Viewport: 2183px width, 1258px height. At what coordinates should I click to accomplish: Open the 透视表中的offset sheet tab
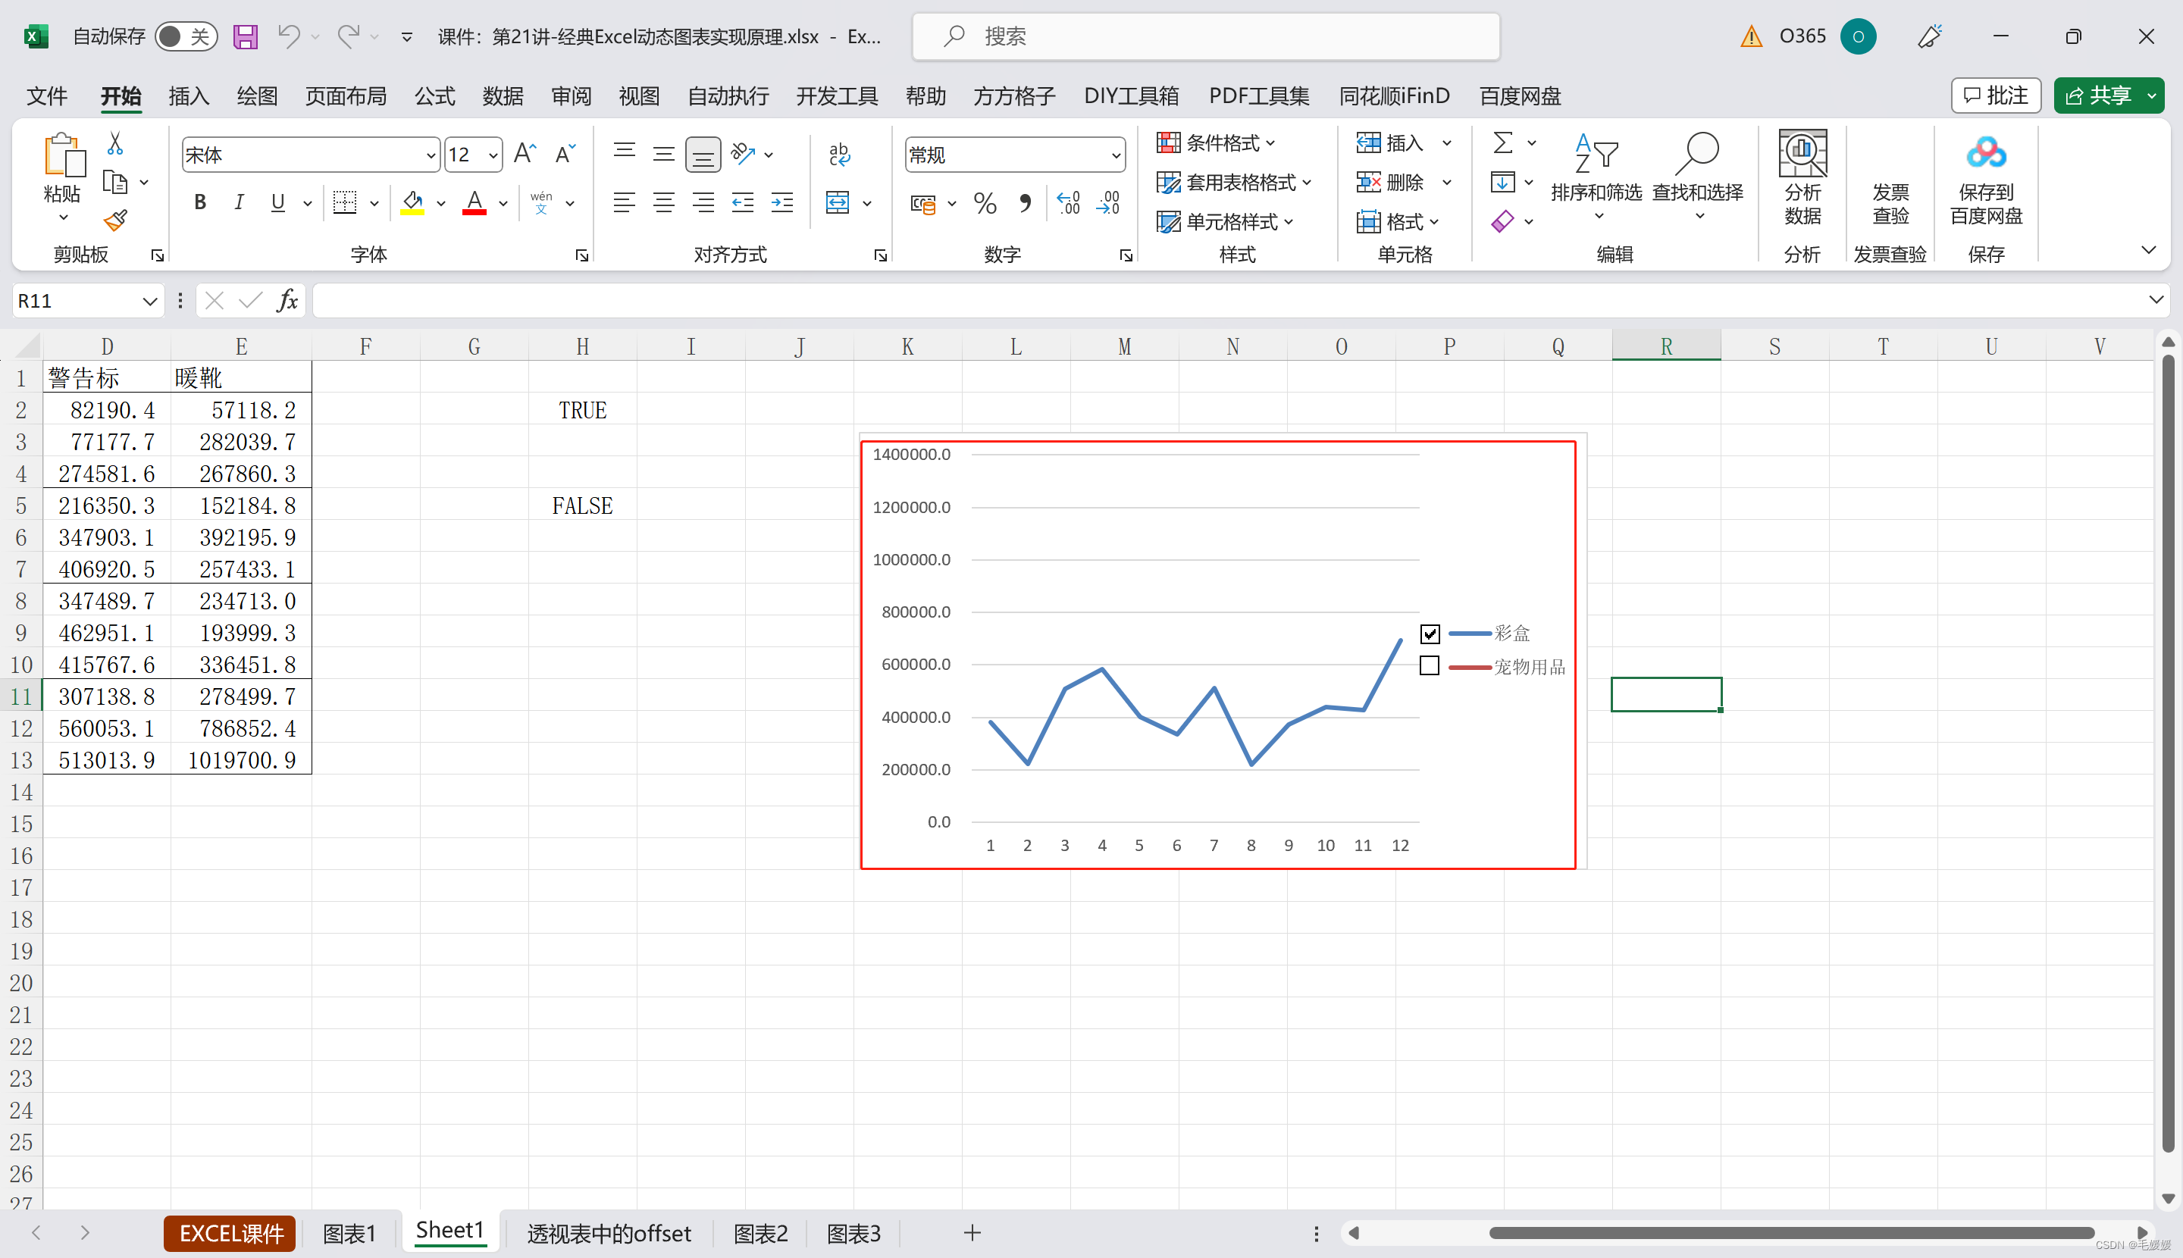(x=609, y=1233)
